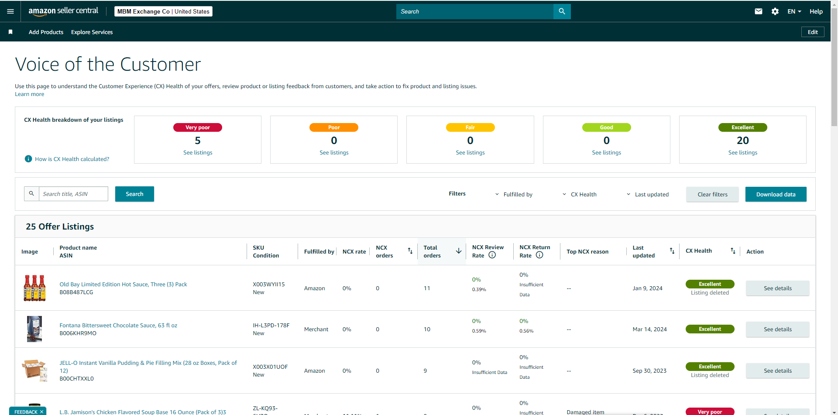Click the 25 Offer Listings heading
This screenshot has width=838, height=415.
click(60, 226)
